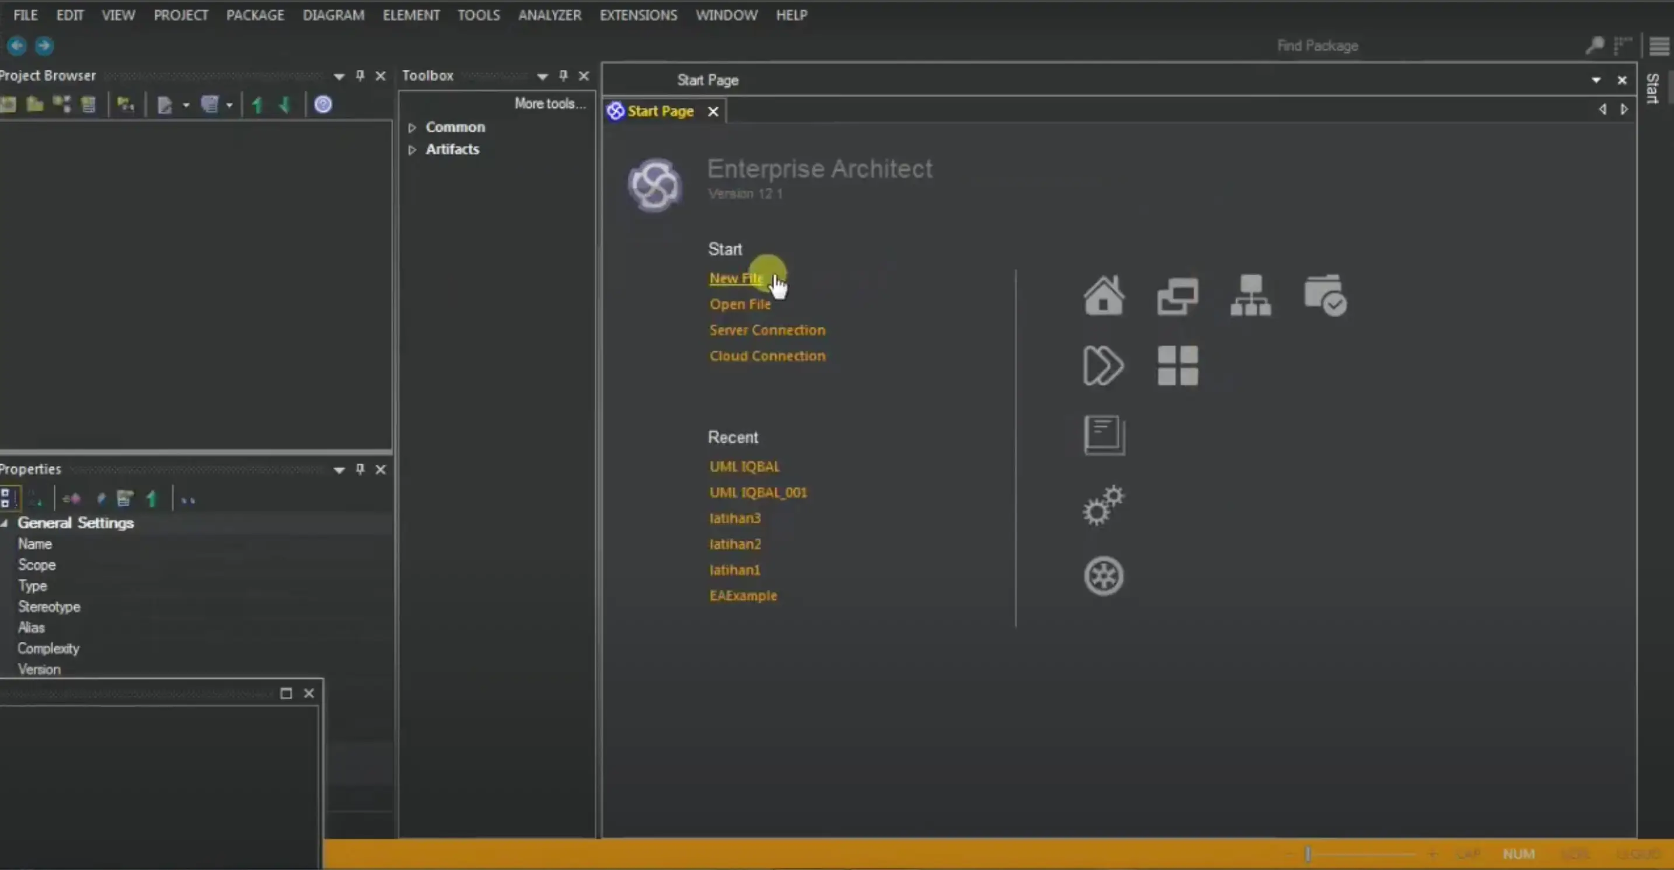Click the folder with checkmark icon on Start Page
1674x870 pixels.
(x=1325, y=296)
